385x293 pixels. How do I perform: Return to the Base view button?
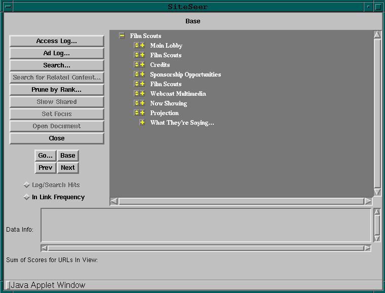[68, 156]
